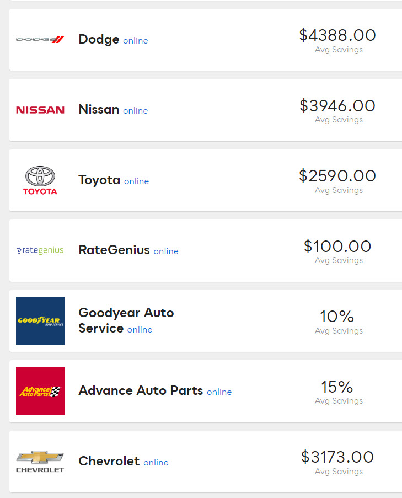This screenshot has height=498, width=402.
Task: Click the RateGenius logo
Action: [x=40, y=250]
